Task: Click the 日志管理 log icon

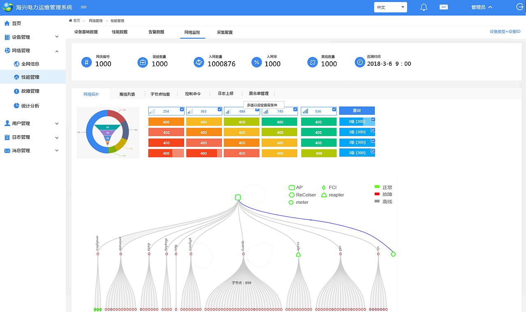Action: [x=7, y=137]
